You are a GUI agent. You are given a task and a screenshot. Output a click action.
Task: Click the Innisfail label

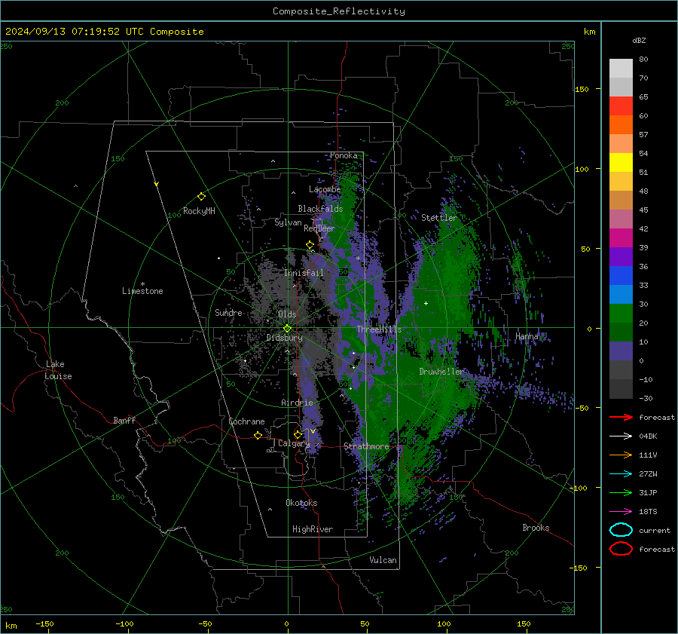[x=304, y=273]
